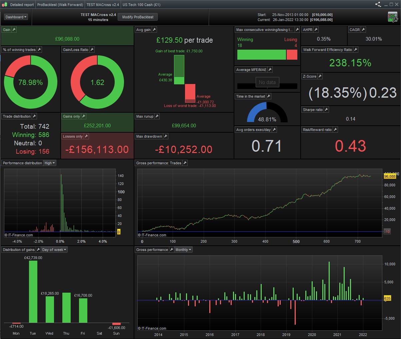
Task: Open the wrench next to the Monthly dropdown
Action: 172,250
